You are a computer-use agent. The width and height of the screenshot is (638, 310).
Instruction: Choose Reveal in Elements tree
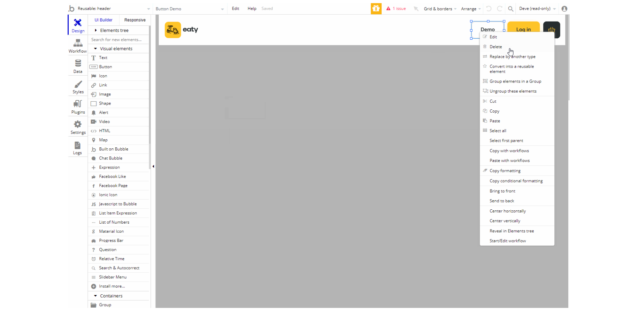click(517, 231)
